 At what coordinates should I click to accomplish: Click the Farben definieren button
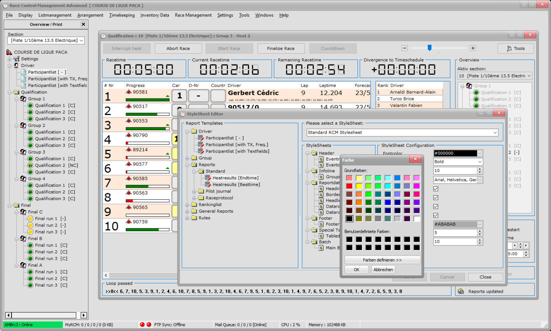[382, 260]
